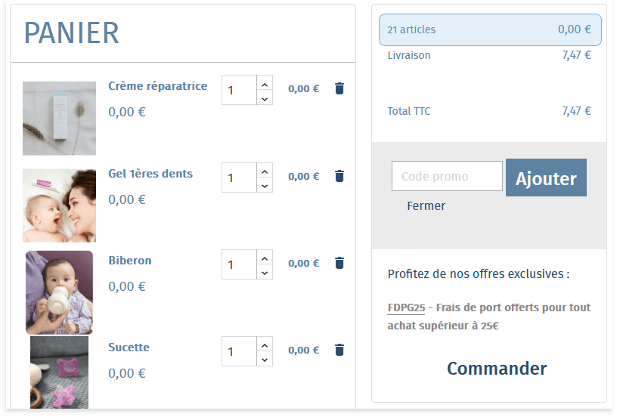Decrease quantity of Gel 1ères dents
This screenshot has height=417, width=620.
click(x=265, y=185)
